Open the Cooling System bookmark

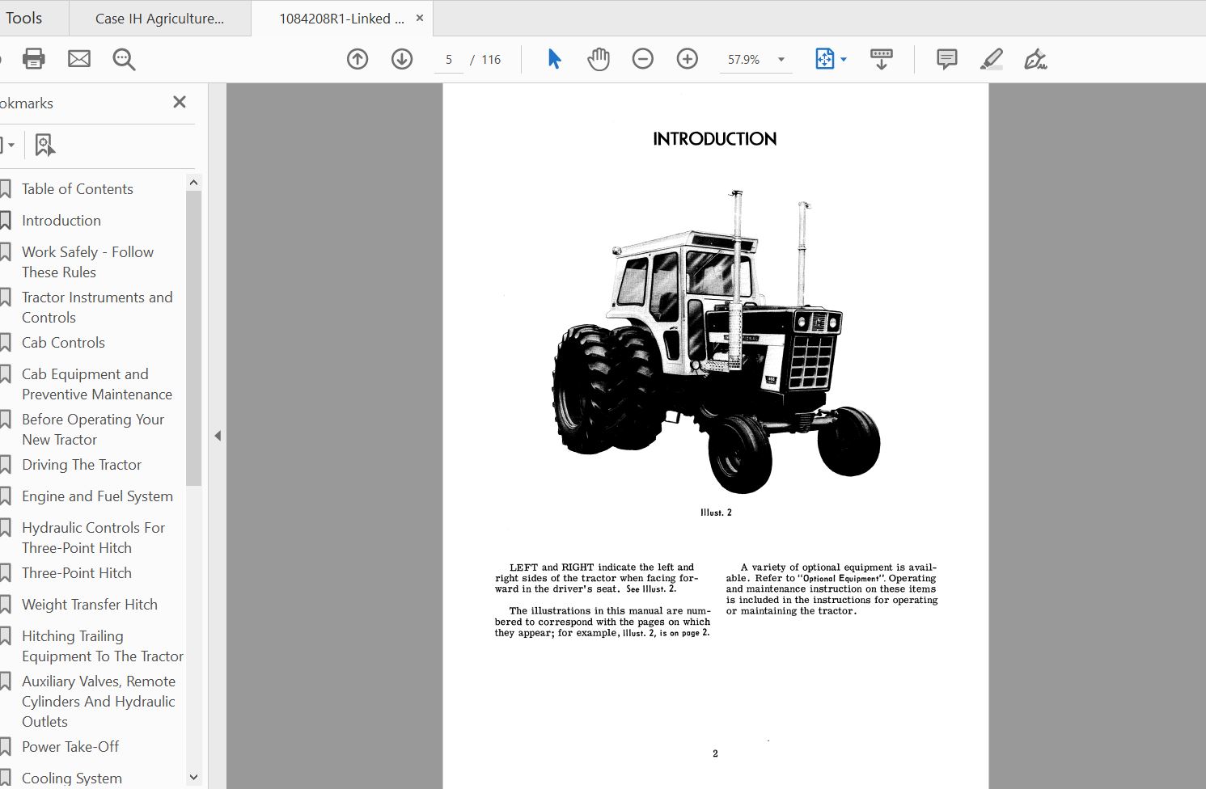tap(72, 778)
